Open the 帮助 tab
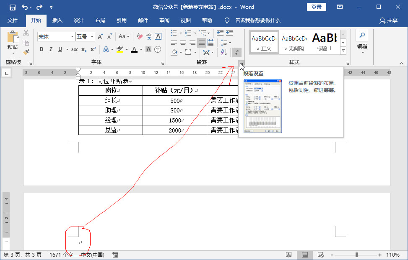 [x=207, y=20]
